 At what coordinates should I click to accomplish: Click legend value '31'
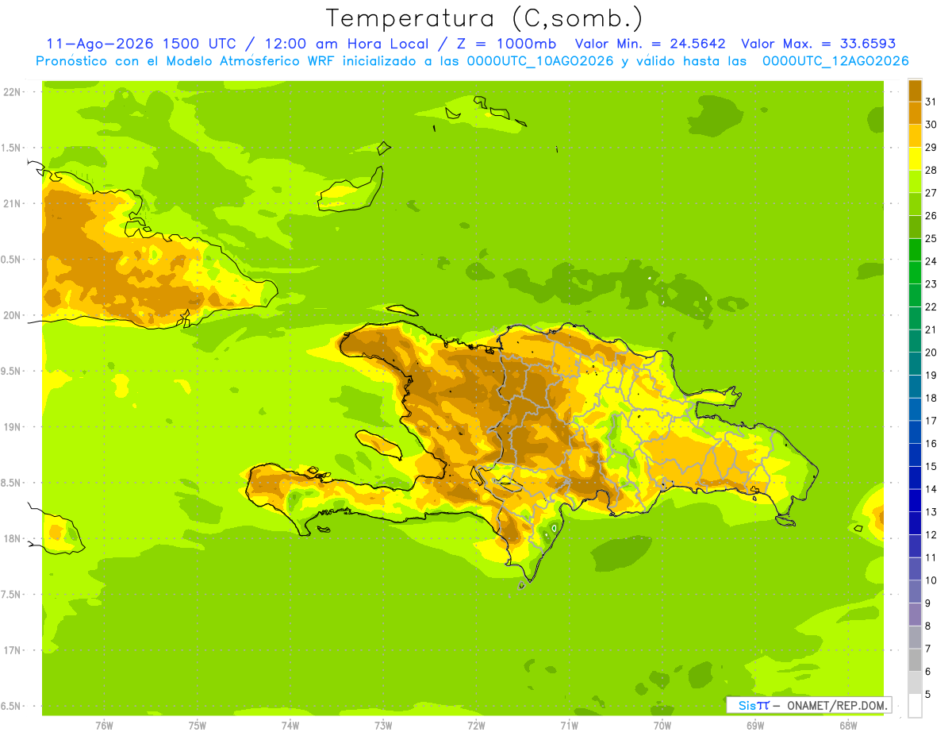(x=931, y=102)
